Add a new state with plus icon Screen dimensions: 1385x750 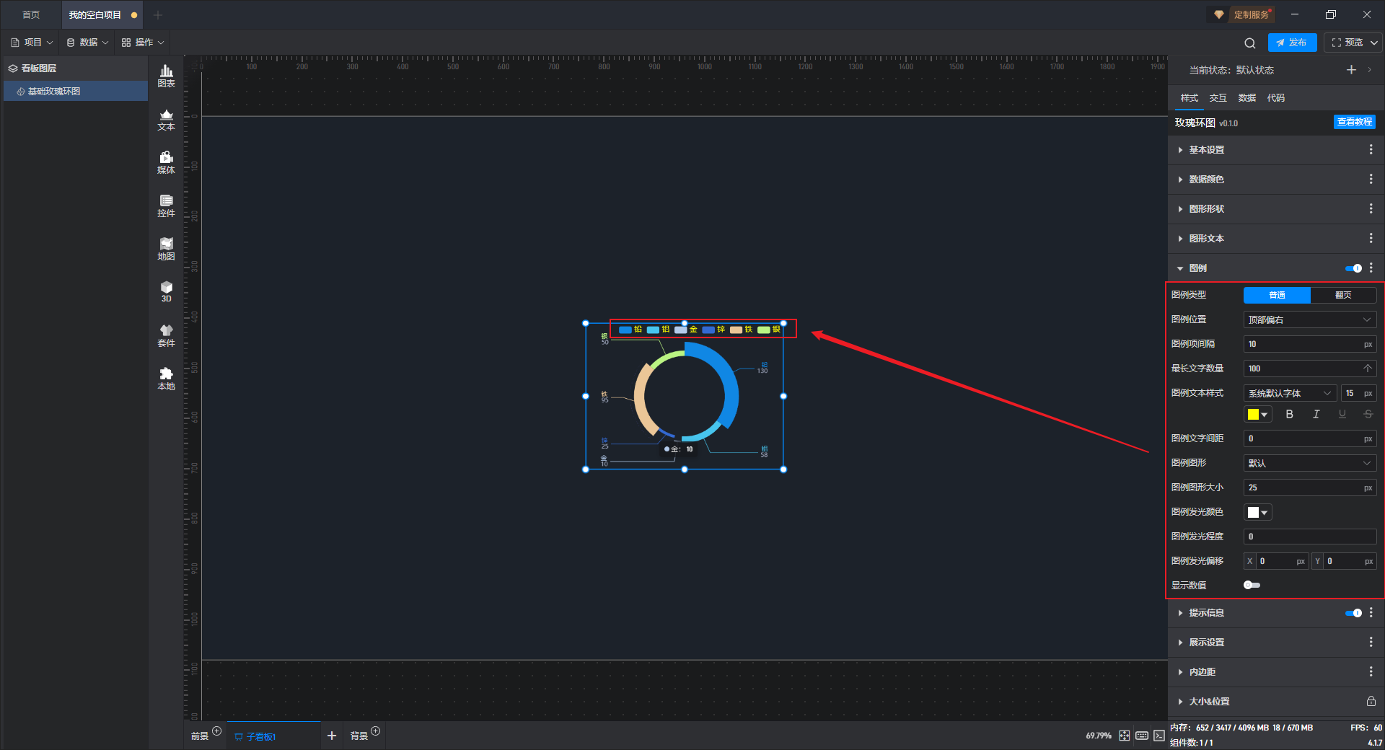click(1351, 70)
